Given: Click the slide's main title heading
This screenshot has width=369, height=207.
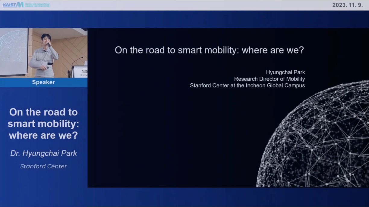Looking at the screenshot, I should [x=209, y=50].
